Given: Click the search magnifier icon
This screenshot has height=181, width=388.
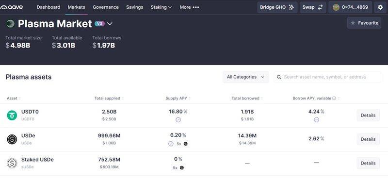Looking at the screenshot, I should [279, 77].
